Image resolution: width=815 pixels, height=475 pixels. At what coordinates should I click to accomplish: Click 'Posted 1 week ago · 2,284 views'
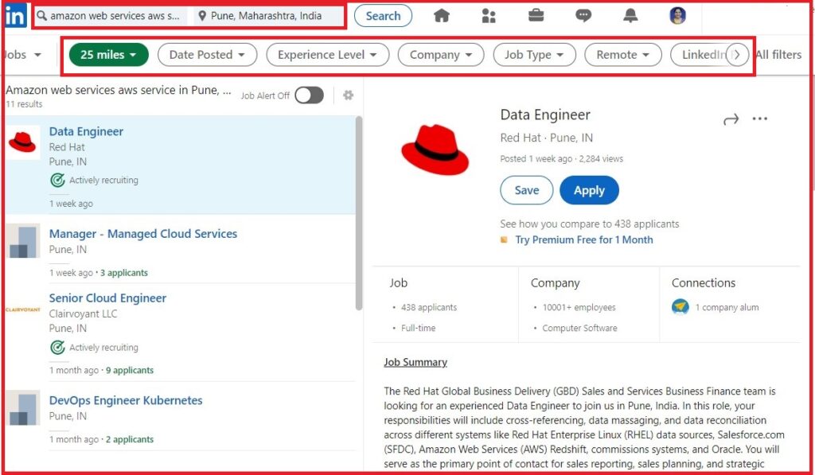coord(561,158)
